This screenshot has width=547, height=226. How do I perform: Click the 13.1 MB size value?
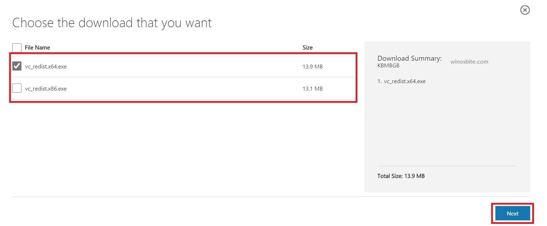(312, 89)
